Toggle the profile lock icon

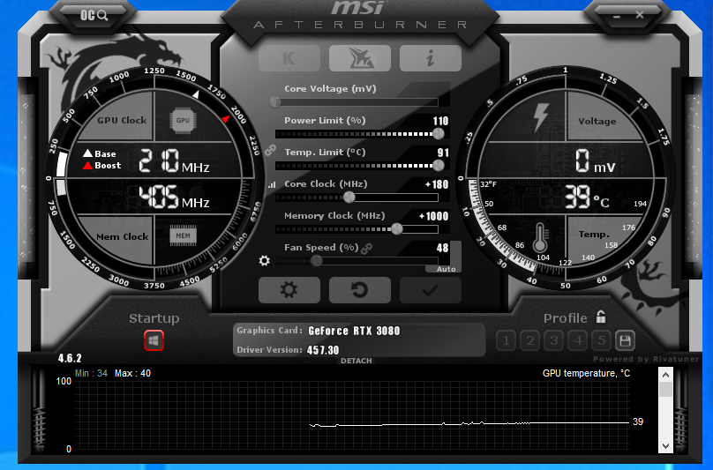point(601,317)
